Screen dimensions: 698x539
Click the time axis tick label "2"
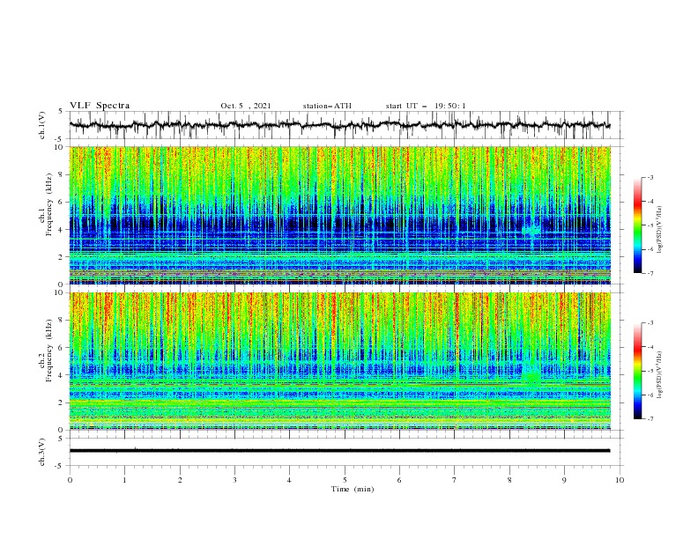click(x=180, y=480)
